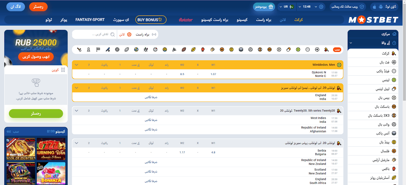Click the home icon beside مرکزی
This screenshot has height=185, width=406.
point(394,34)
